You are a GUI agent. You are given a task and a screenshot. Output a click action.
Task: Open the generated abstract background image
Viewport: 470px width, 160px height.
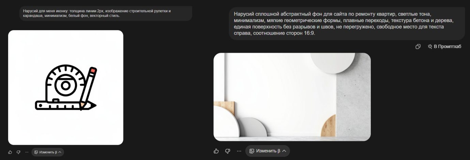[x=292, y=97]
